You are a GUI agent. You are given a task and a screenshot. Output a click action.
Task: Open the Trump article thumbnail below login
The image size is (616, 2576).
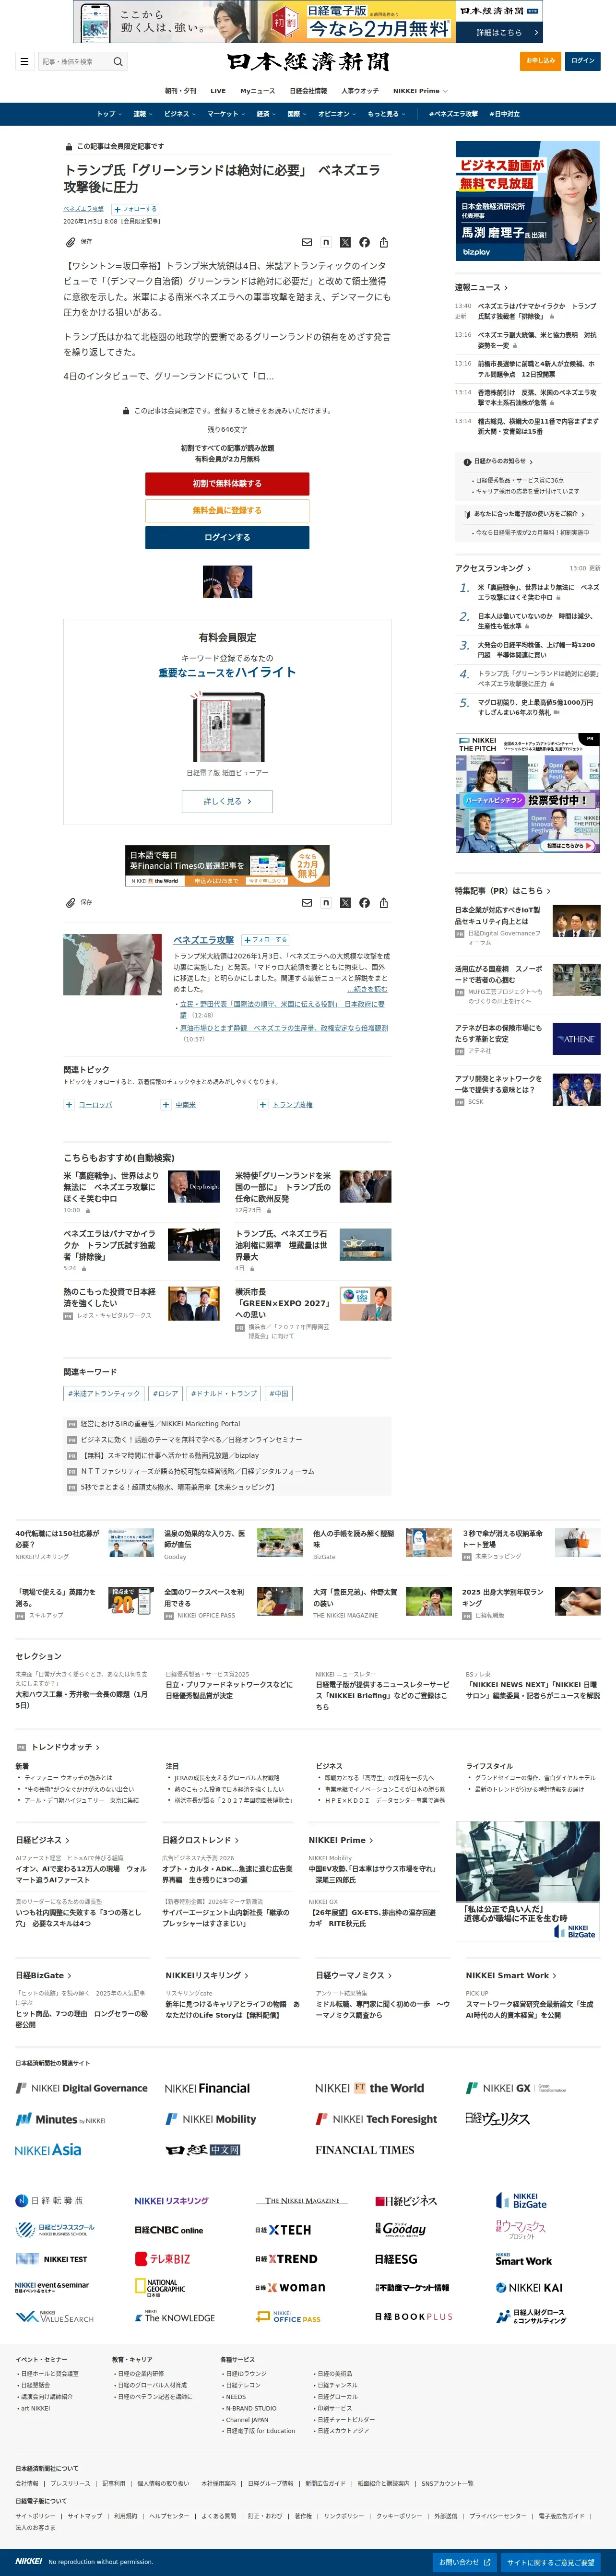click(x=227, y=582)
